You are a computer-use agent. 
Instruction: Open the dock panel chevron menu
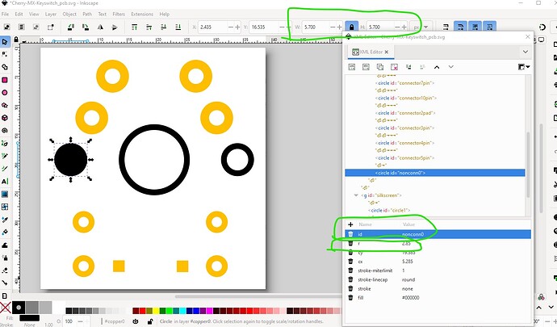526,52
